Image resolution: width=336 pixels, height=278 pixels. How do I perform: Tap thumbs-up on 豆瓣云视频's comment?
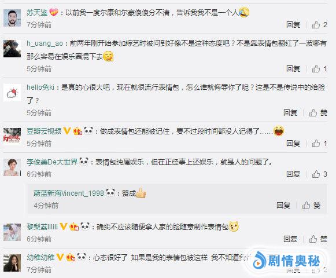click(x=316, y=143)
